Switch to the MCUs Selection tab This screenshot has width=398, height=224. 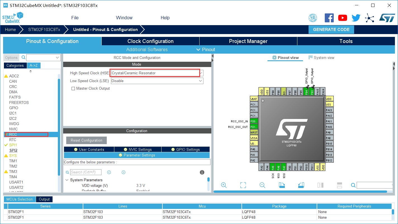click(20, 199)
